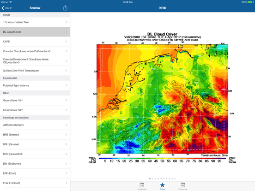Select BRU (Brussel) location

click(x=35, y=144)
